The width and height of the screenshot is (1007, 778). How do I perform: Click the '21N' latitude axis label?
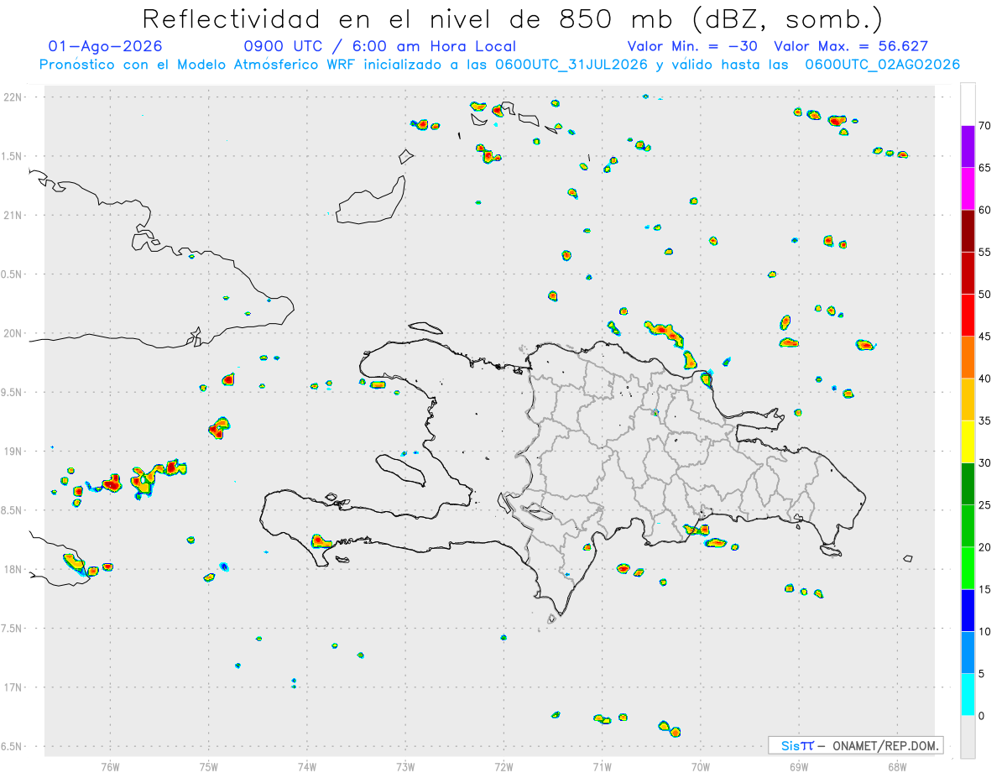[14, 216]
